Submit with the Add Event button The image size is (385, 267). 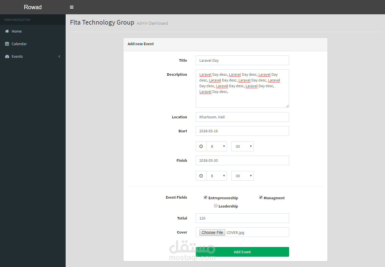pos(242,252)
